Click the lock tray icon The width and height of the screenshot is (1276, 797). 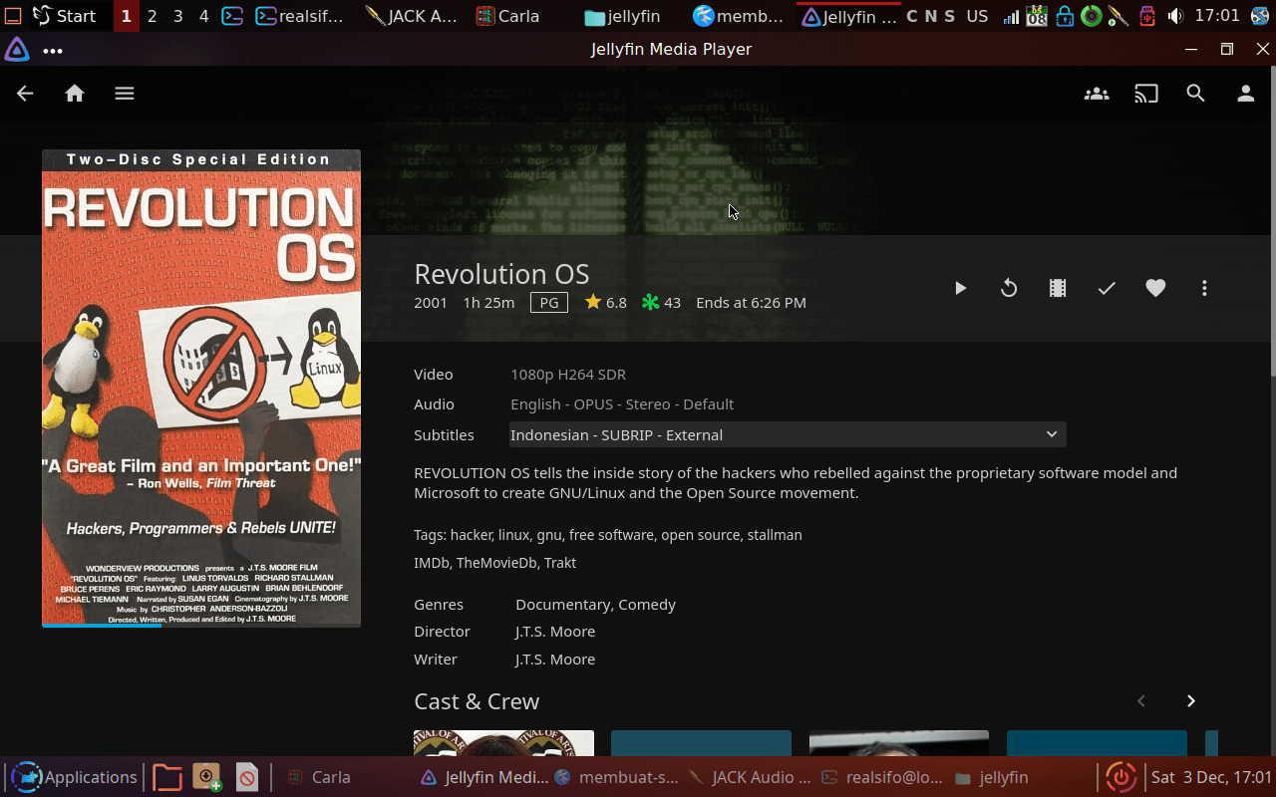(1065, 16)
